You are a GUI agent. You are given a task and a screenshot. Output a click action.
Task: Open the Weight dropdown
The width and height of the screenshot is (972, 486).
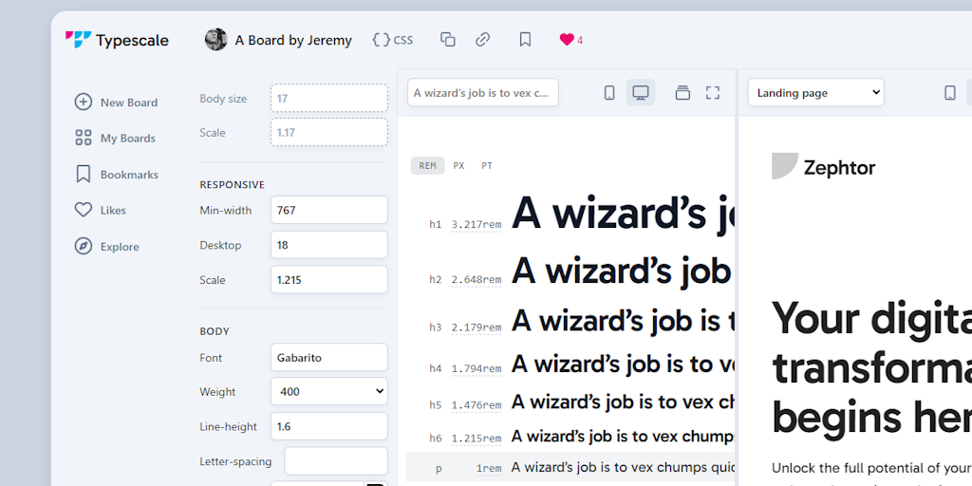(329, 392)
